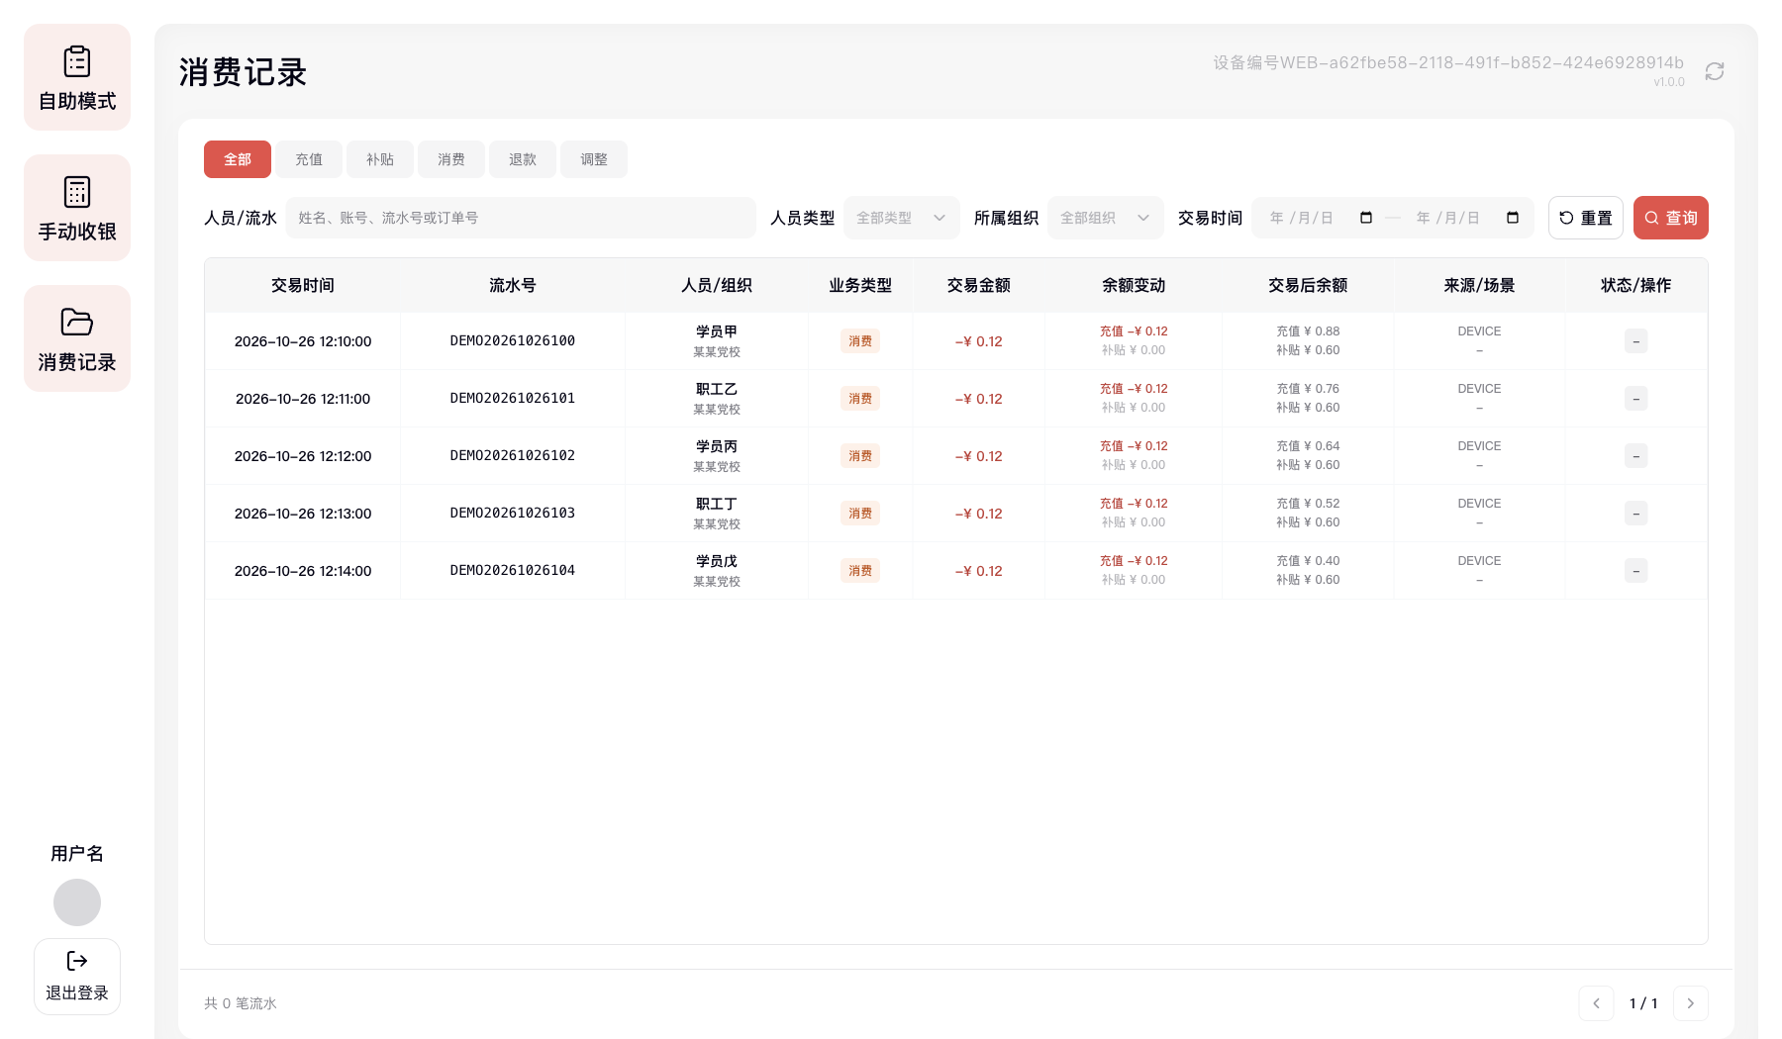Click serial number DEMO20261026100
Viewport: 1782px width, 1039px height.
click(x=513, y=341)
